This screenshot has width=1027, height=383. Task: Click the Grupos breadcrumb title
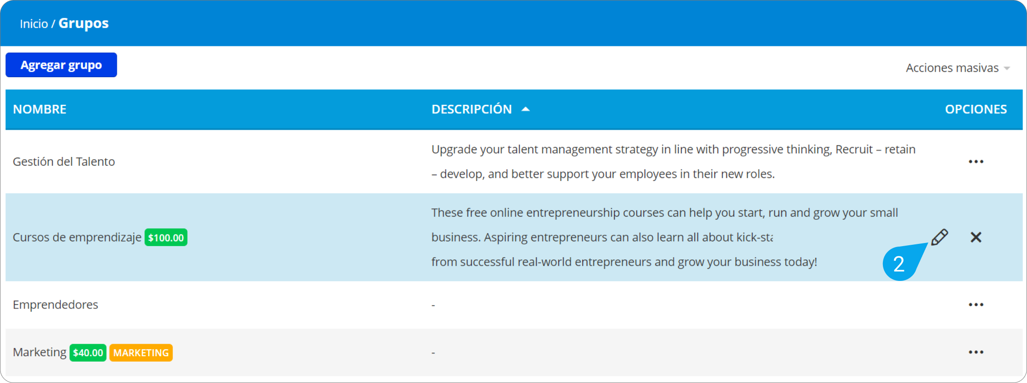click(83, 23)
